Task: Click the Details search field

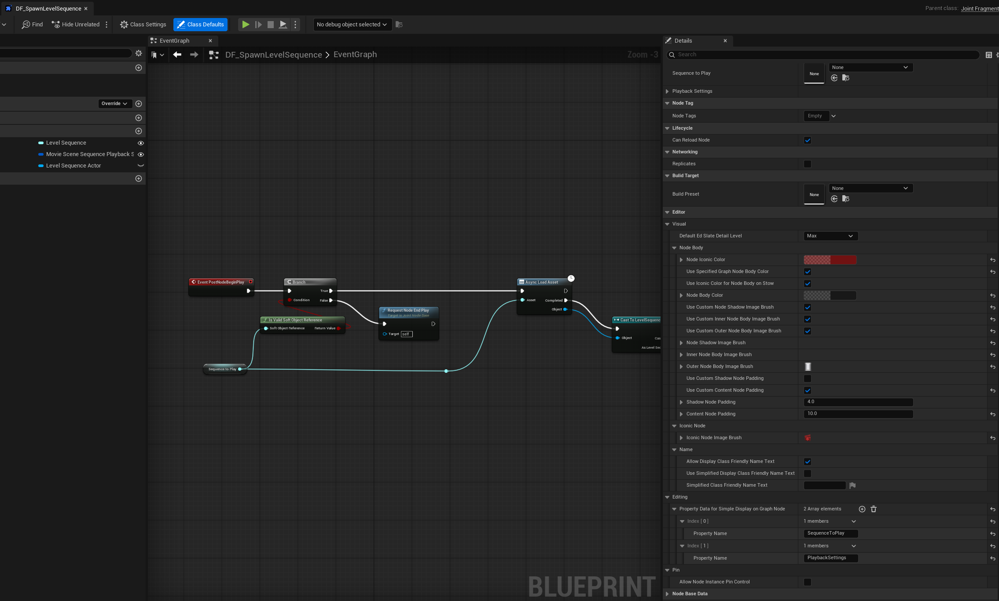Action: click(823, 55)
